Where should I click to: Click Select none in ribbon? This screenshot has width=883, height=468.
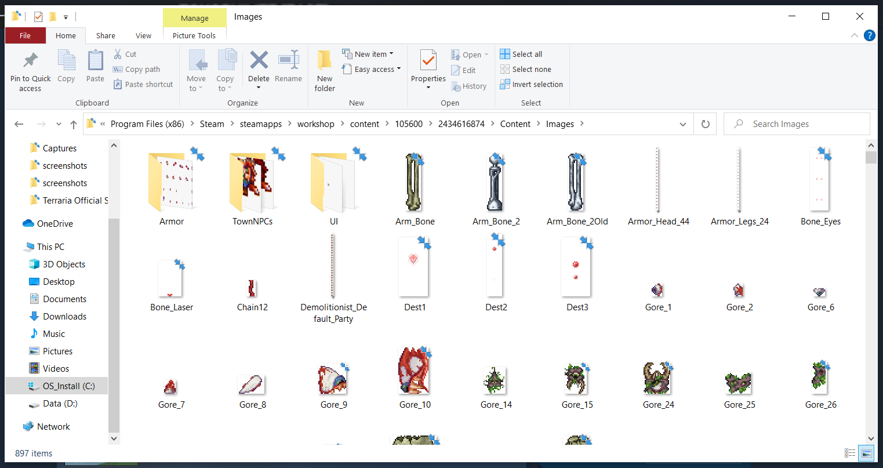coord(526,69)
